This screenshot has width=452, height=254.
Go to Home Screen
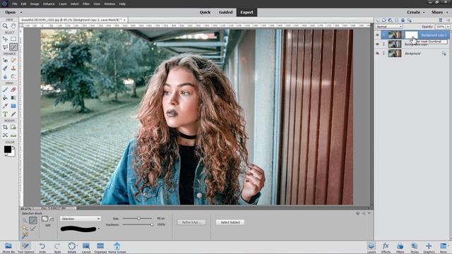[117, 248]
